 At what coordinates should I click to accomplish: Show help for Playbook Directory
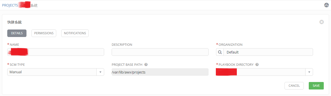coord(257,64)
